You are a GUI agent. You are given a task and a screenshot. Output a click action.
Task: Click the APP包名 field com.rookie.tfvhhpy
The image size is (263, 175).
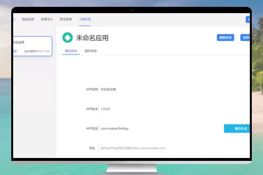[x=161, y=128]
